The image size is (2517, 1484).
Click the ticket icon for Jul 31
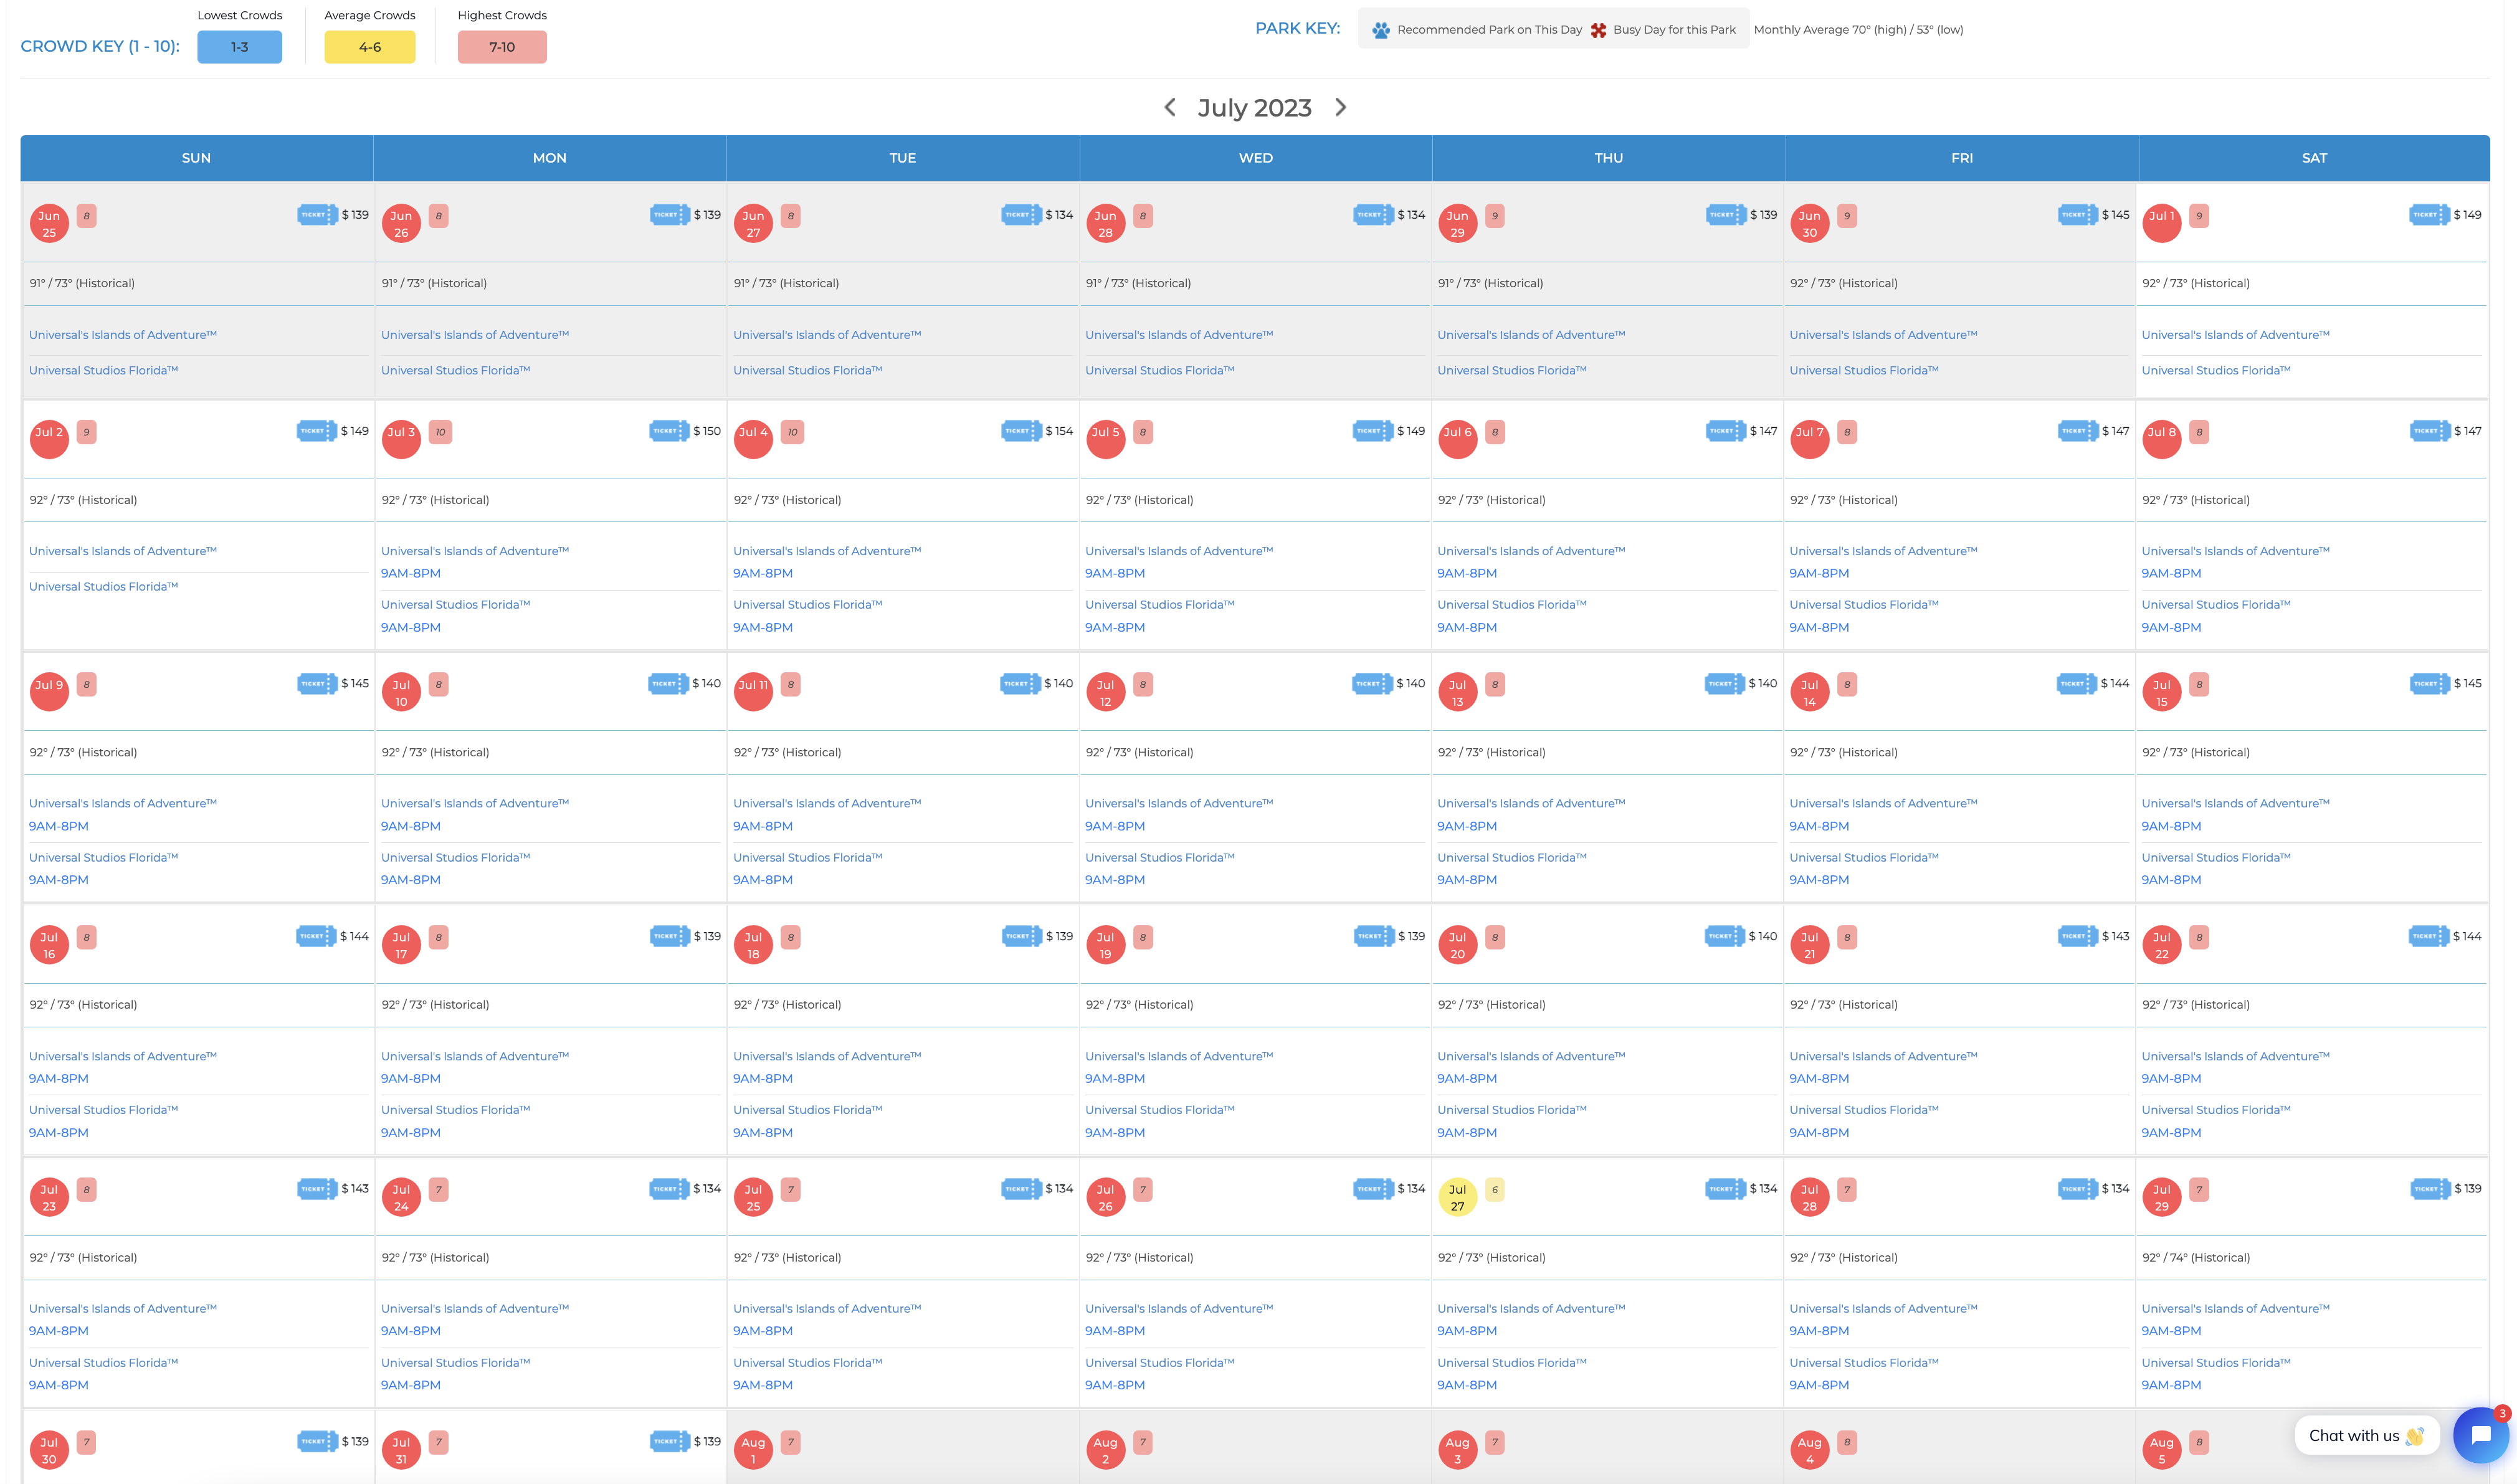point(669,1441)
